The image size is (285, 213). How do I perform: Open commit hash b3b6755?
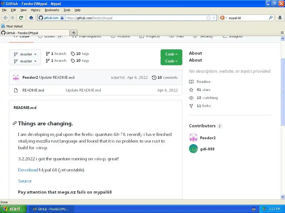(118, 78)
